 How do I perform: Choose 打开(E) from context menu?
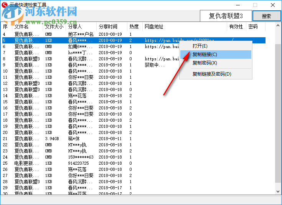(216, 46)
